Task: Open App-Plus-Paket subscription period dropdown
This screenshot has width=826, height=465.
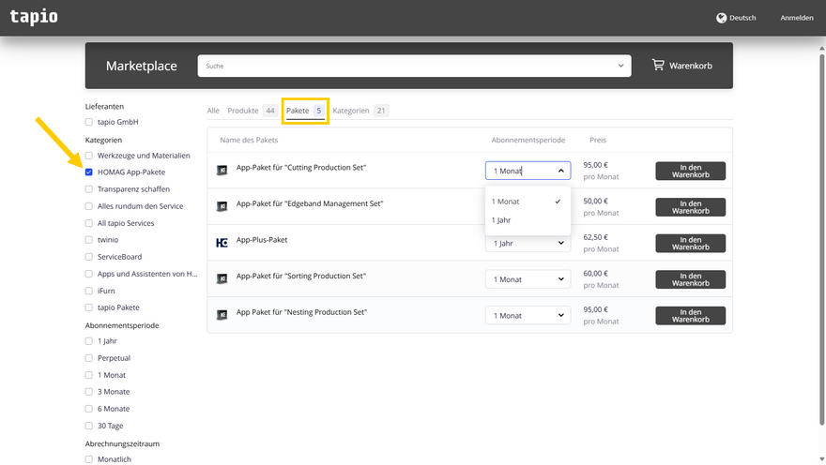Action: (x=528, y=243)
